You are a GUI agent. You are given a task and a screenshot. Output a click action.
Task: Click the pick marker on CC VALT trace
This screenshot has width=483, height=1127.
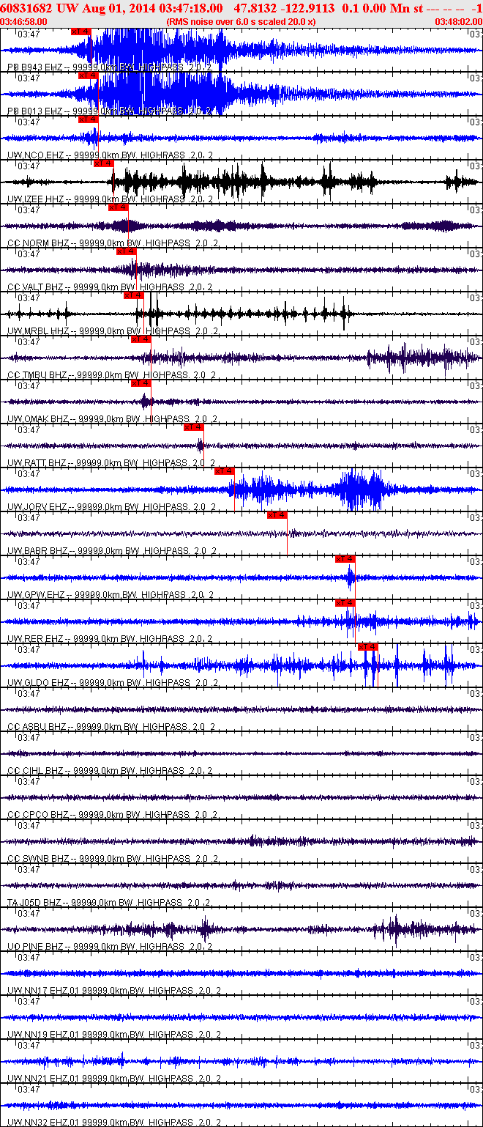(x=126, y=251)
